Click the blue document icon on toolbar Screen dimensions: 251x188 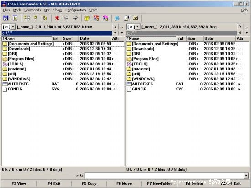117,18
